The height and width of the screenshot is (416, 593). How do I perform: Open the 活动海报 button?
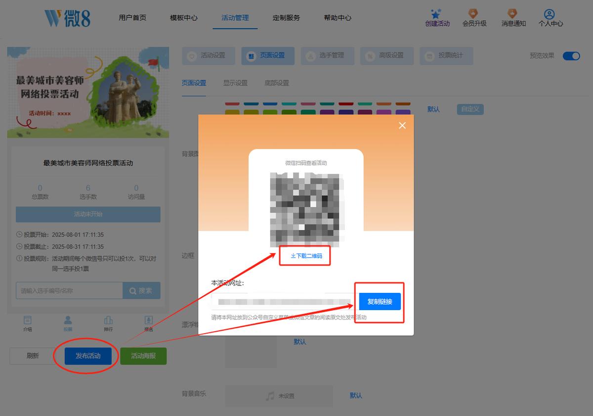143,356
